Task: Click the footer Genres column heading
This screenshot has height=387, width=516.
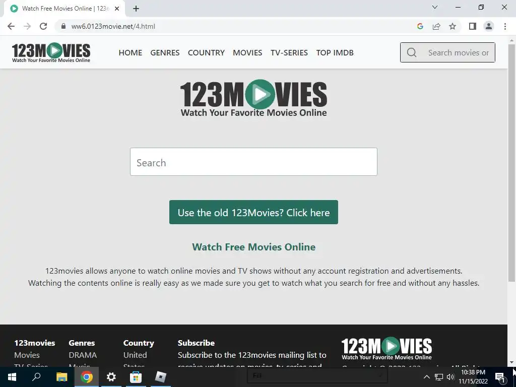Action: [x=82, y=343]
